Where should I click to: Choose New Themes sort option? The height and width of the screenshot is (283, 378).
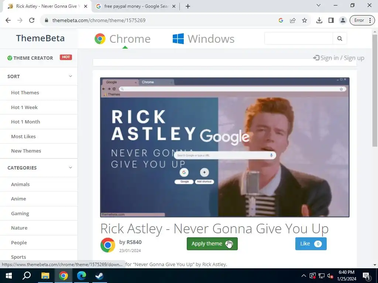point(26,151)
